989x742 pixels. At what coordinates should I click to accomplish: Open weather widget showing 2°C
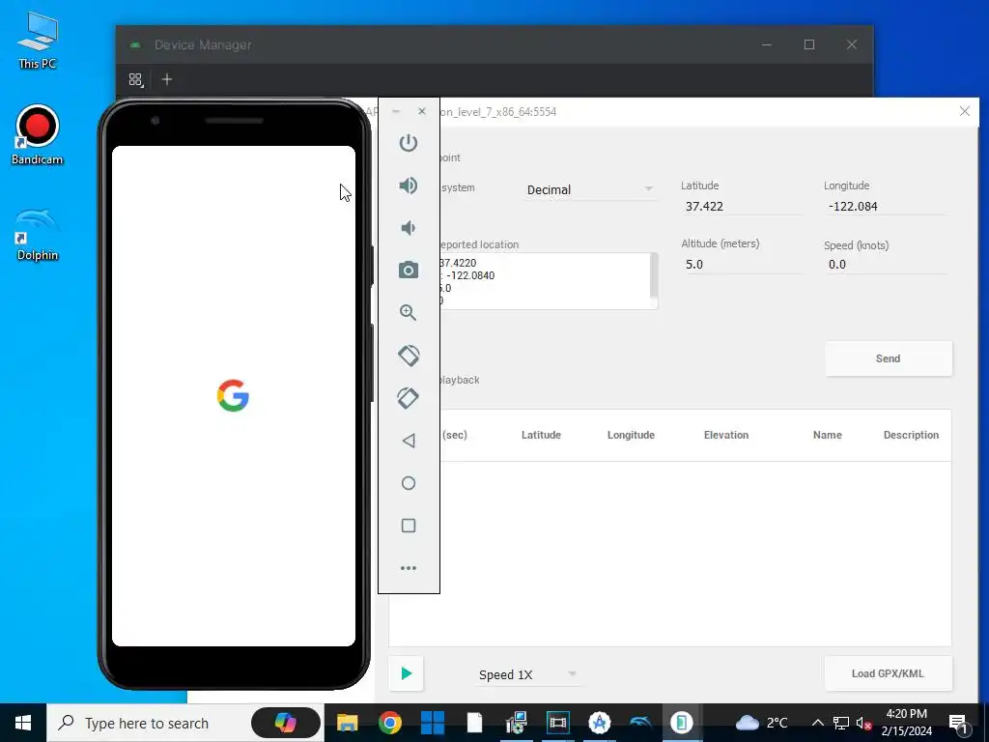761,723
